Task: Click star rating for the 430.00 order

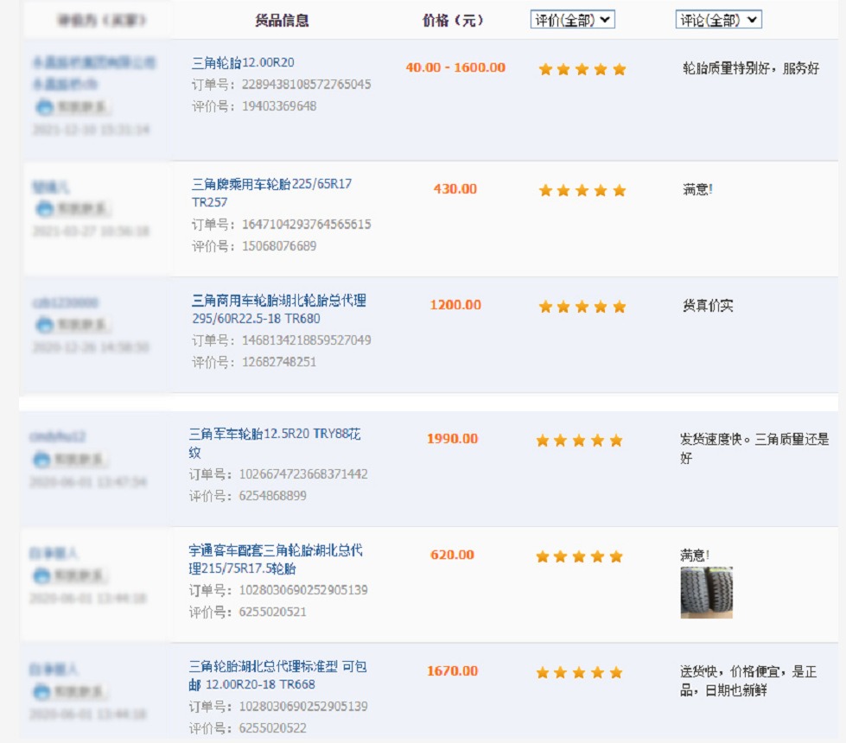Action: click(x=582, y=190)
